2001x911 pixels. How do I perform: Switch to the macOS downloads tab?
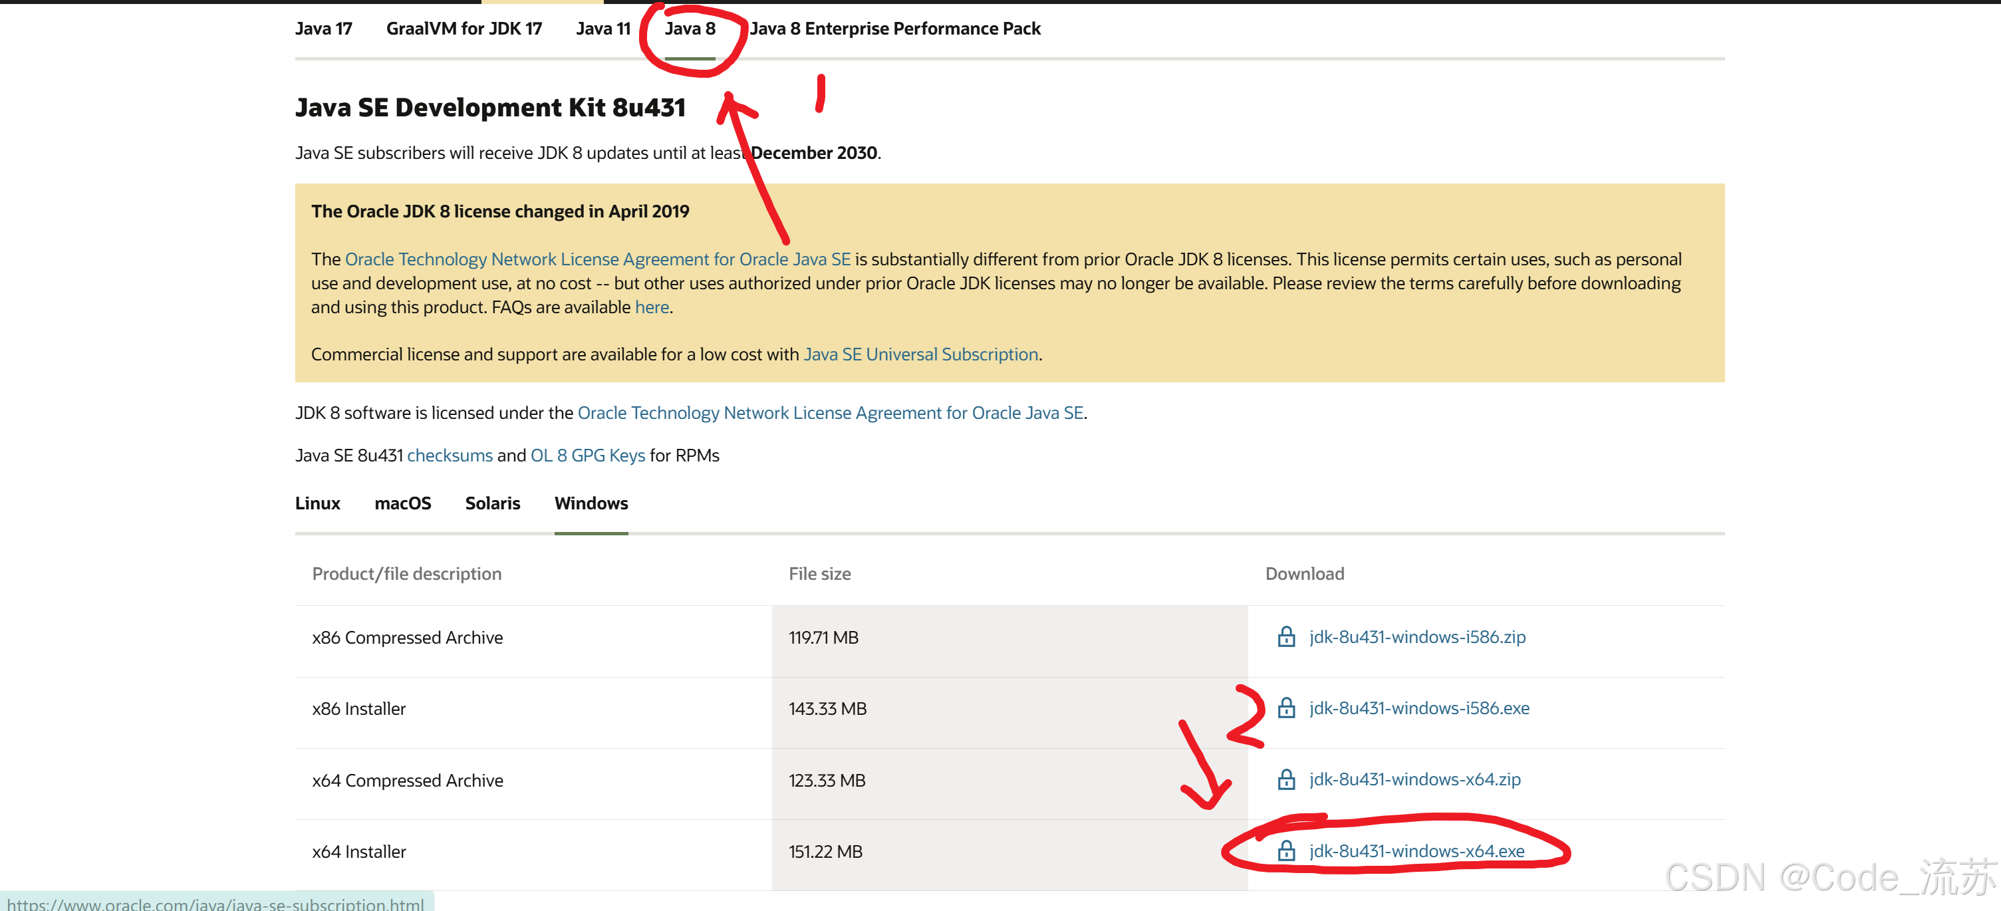coord(402,503)
